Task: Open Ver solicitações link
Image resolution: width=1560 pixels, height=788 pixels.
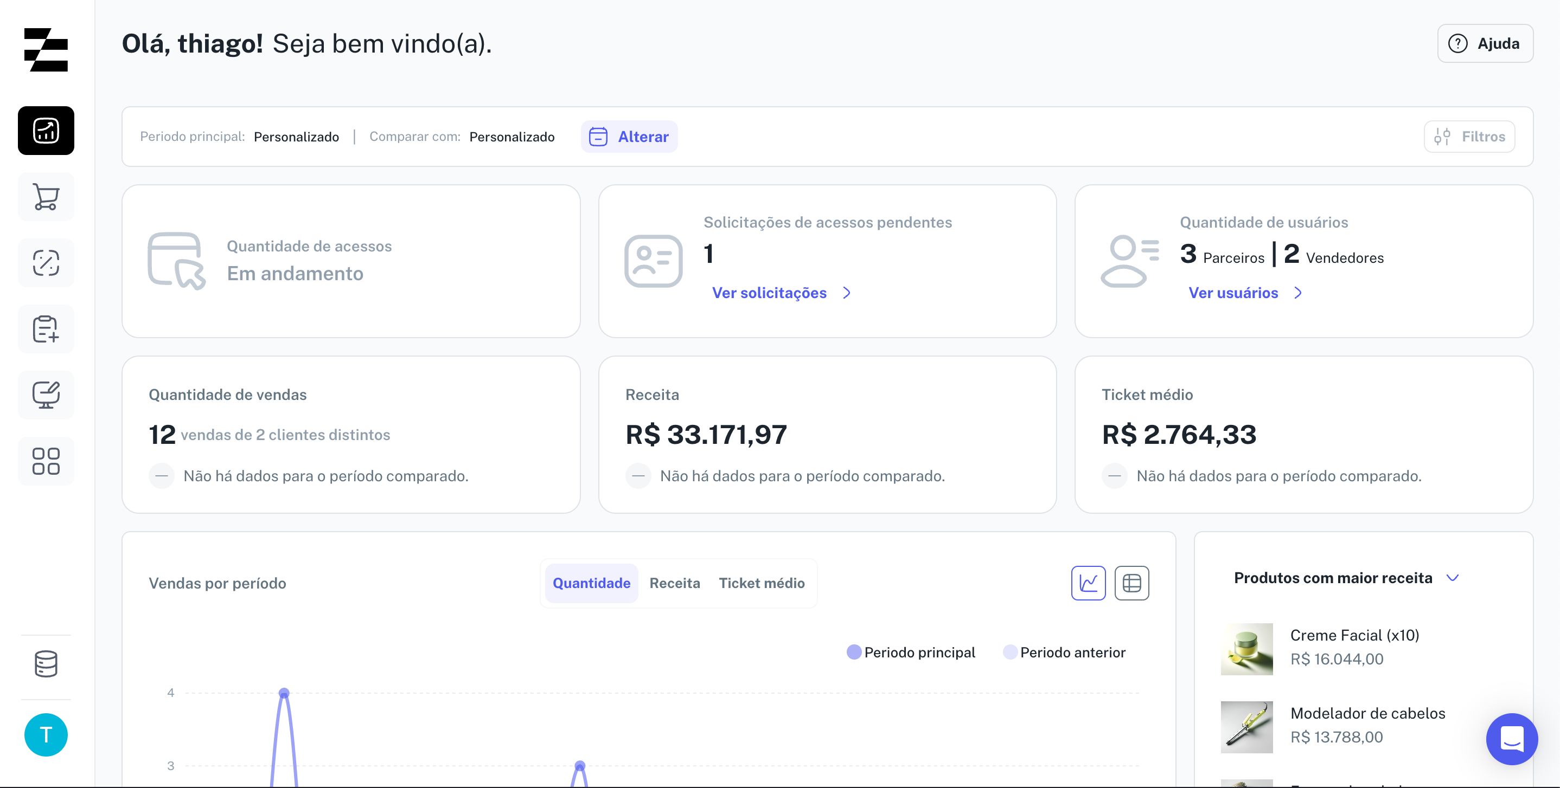Action: [769, 293]
